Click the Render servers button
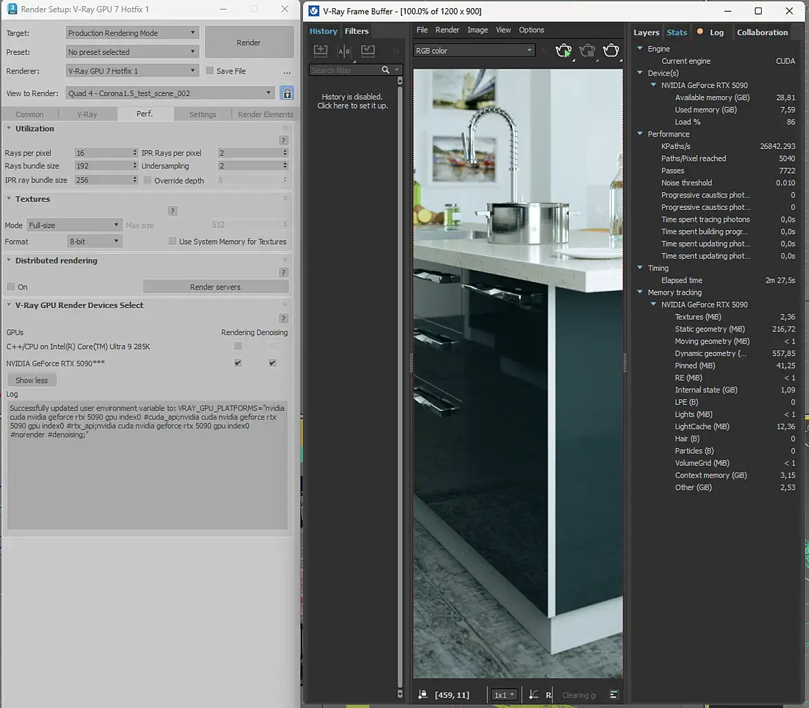The height and width of the screenshot is (708, 809). [215, 287]
